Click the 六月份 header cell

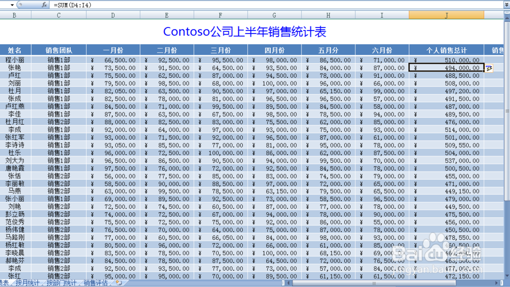pyautogui.click(x=382, y=50)
